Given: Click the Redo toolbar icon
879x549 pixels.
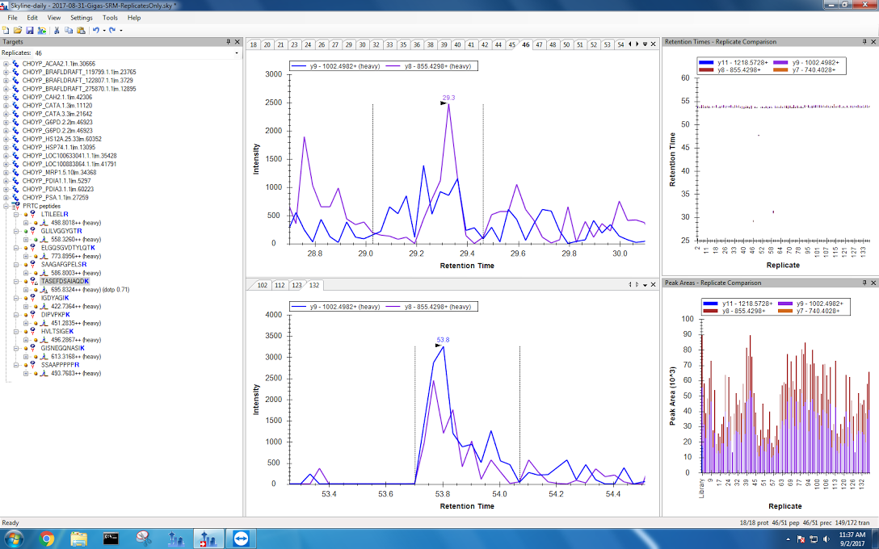Looking at the screenshot, I should 112,30.
